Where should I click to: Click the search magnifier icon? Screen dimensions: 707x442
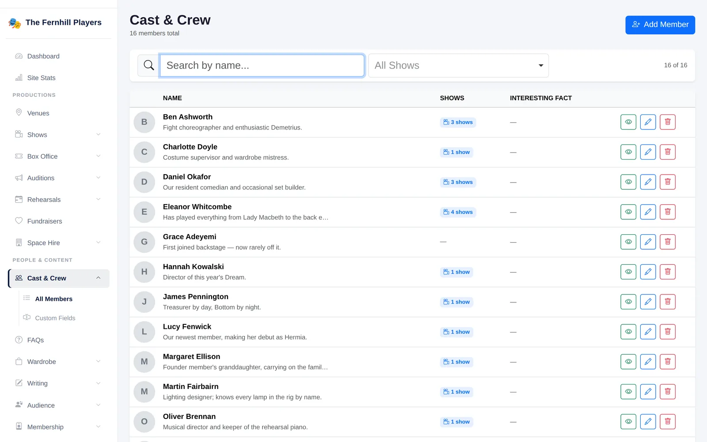coord(149,65)
